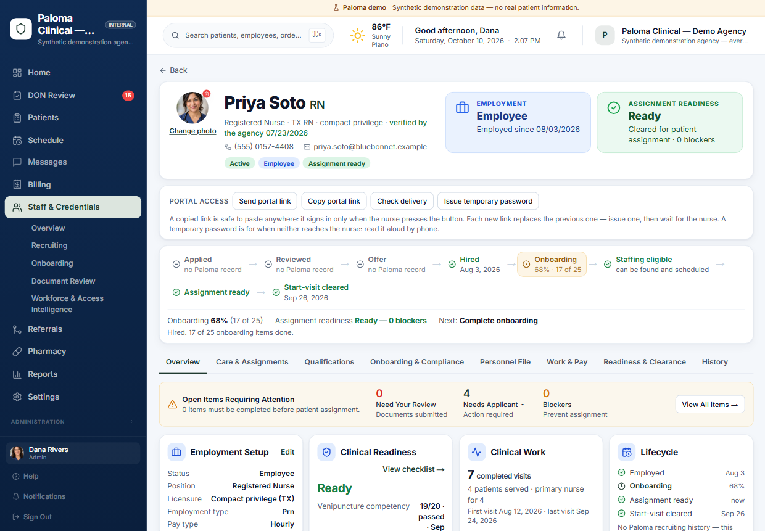Click the Assignment Readiness checkmark icon
765x531 pixels.
pyautogui.click(x=614, y=108)
